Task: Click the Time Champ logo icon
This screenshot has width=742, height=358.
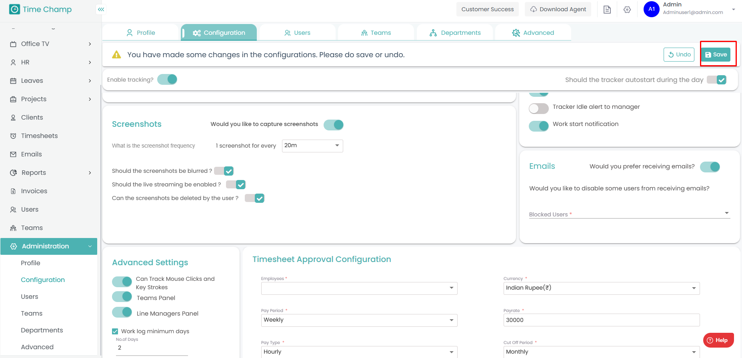Action: [x=14, y=9]
